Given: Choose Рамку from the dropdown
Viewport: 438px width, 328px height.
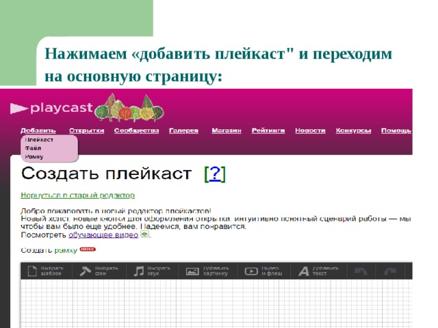Looking at the screenshot, I should 34,156.
